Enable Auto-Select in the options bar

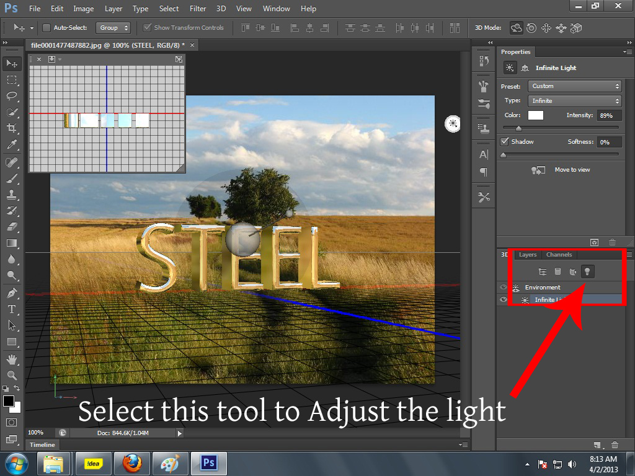[x=47, y=27]
